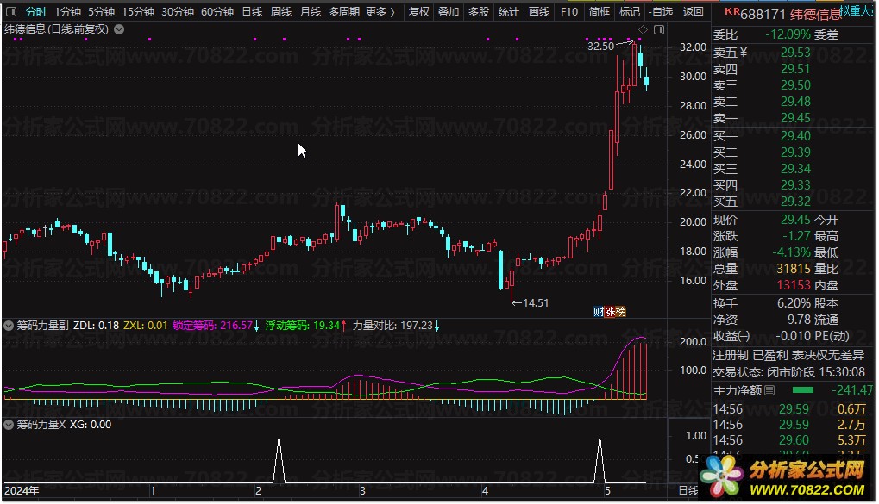Click 日线 period label at bottom right

pos(688,491)
